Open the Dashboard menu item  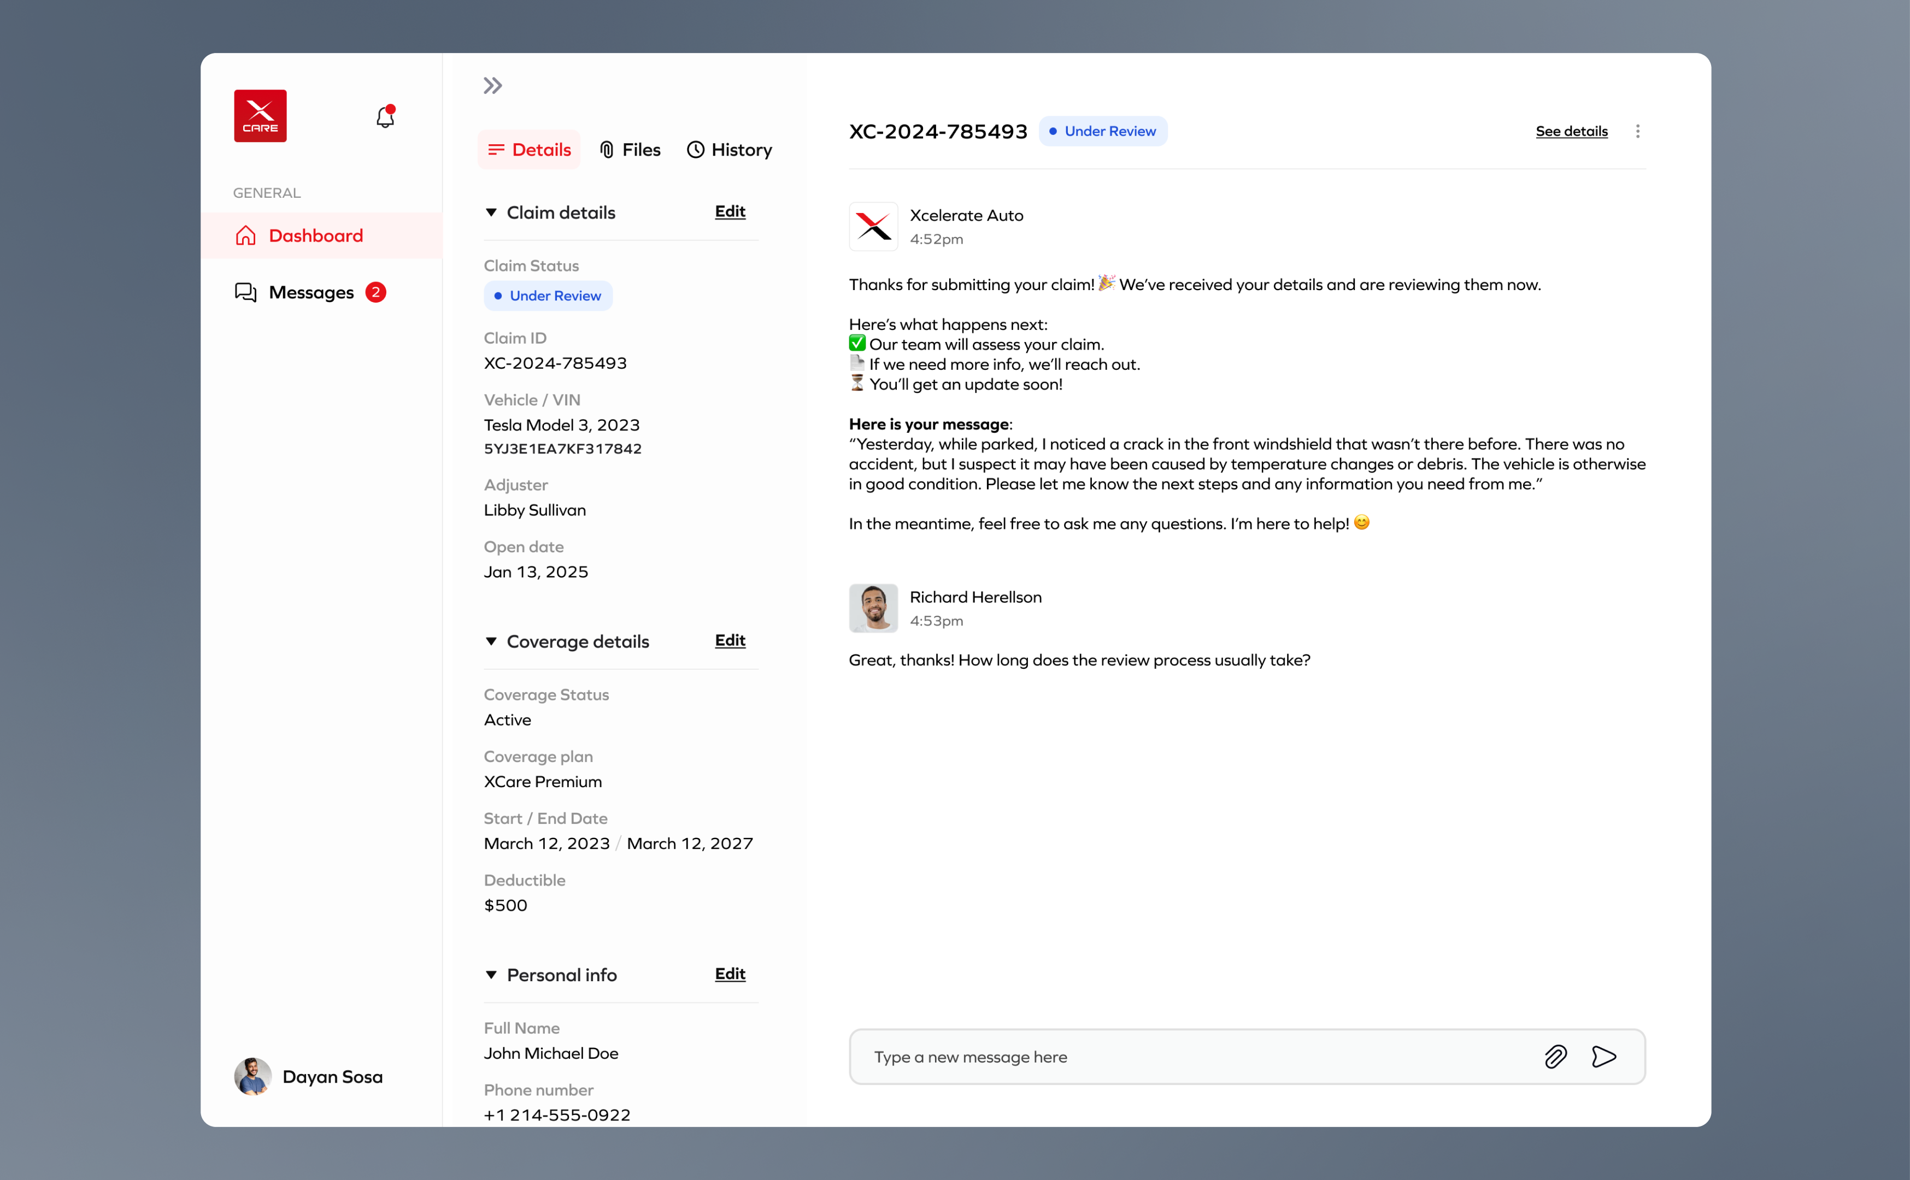pos(321,235)
